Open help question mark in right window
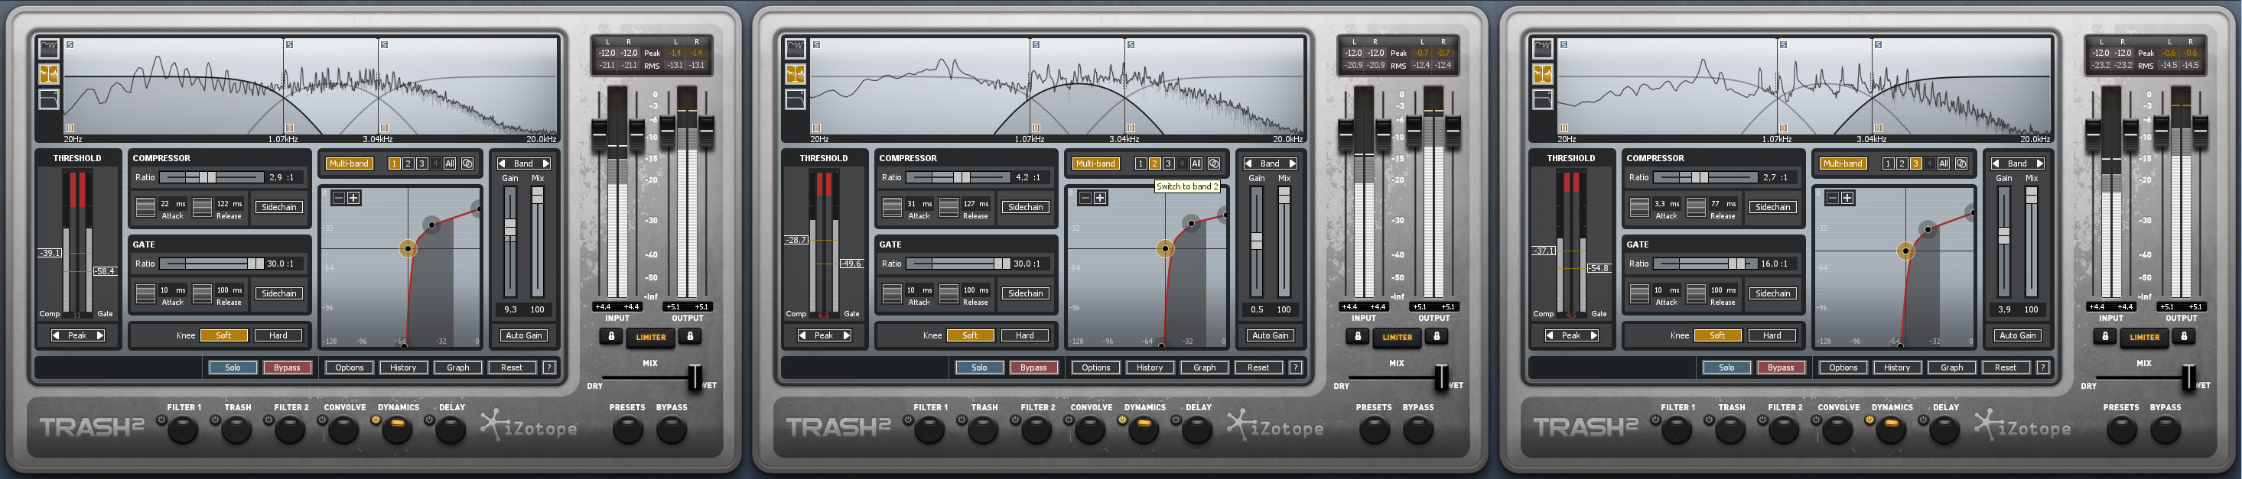2242x479 pixels. (2042, 367)
